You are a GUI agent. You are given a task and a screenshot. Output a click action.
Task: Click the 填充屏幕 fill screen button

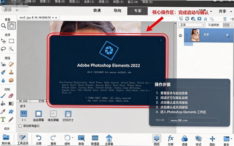(x=53, y=116)
